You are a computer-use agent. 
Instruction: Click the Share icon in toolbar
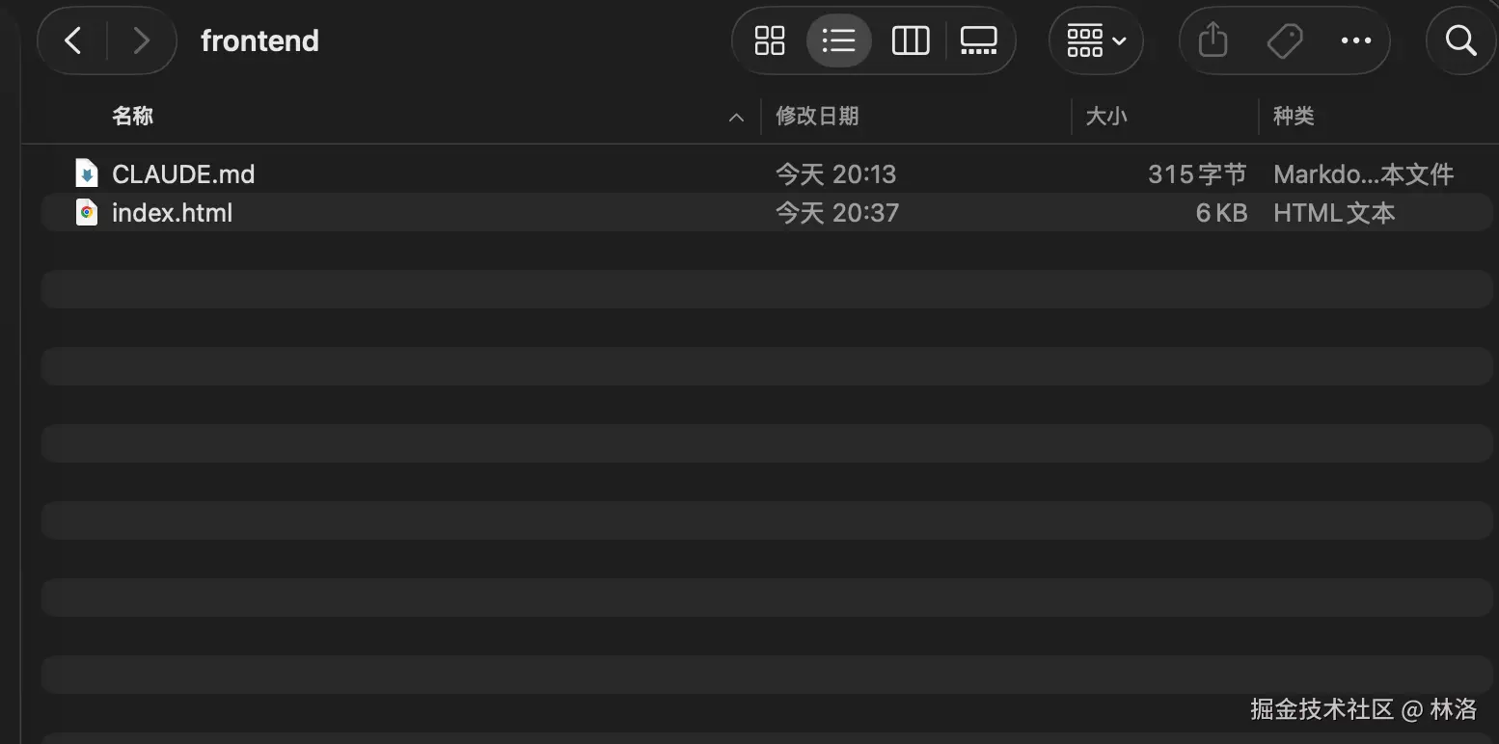1213,40
